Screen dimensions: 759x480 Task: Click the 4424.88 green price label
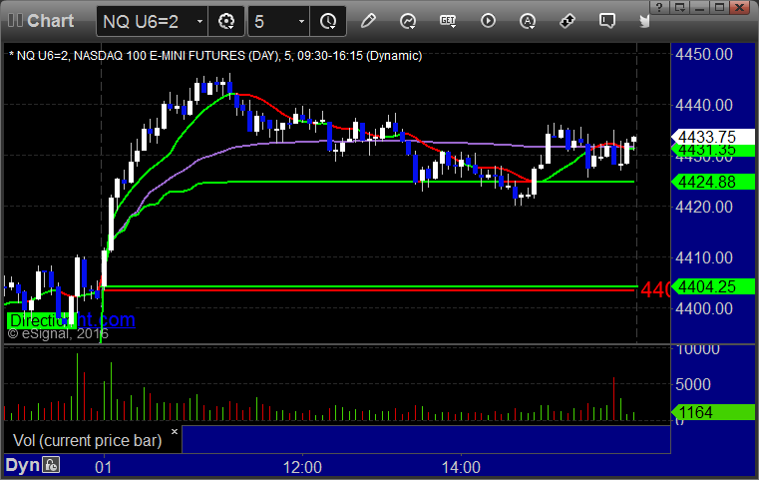pyautogui.click(x=713, y=182)
